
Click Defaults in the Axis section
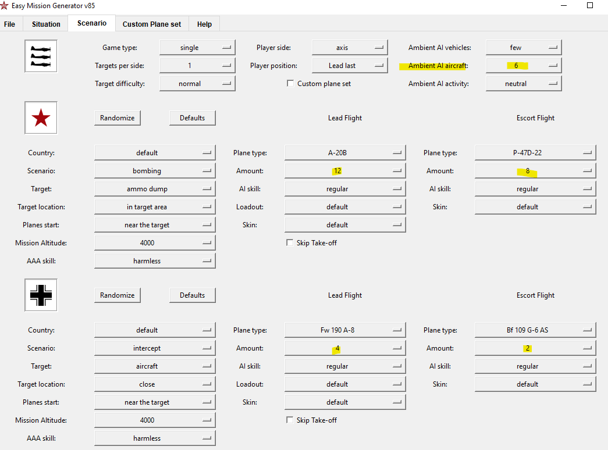coord(193,295)
